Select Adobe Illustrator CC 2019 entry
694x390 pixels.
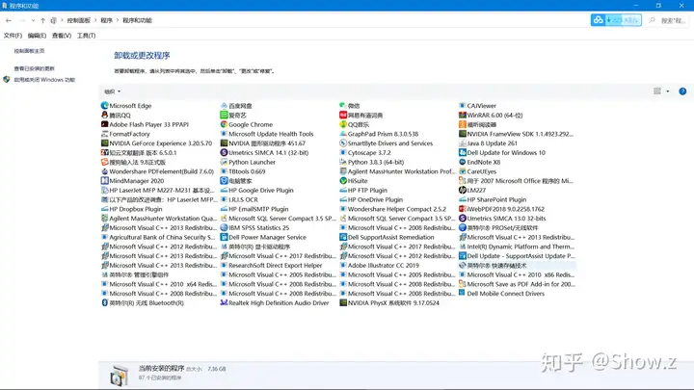(x=380, y=266)
